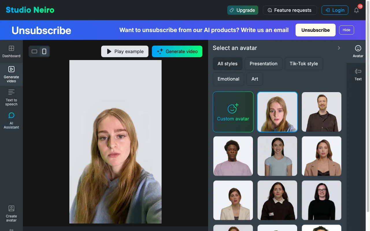Select the woman in tan blazer avatar

(321, 156)
